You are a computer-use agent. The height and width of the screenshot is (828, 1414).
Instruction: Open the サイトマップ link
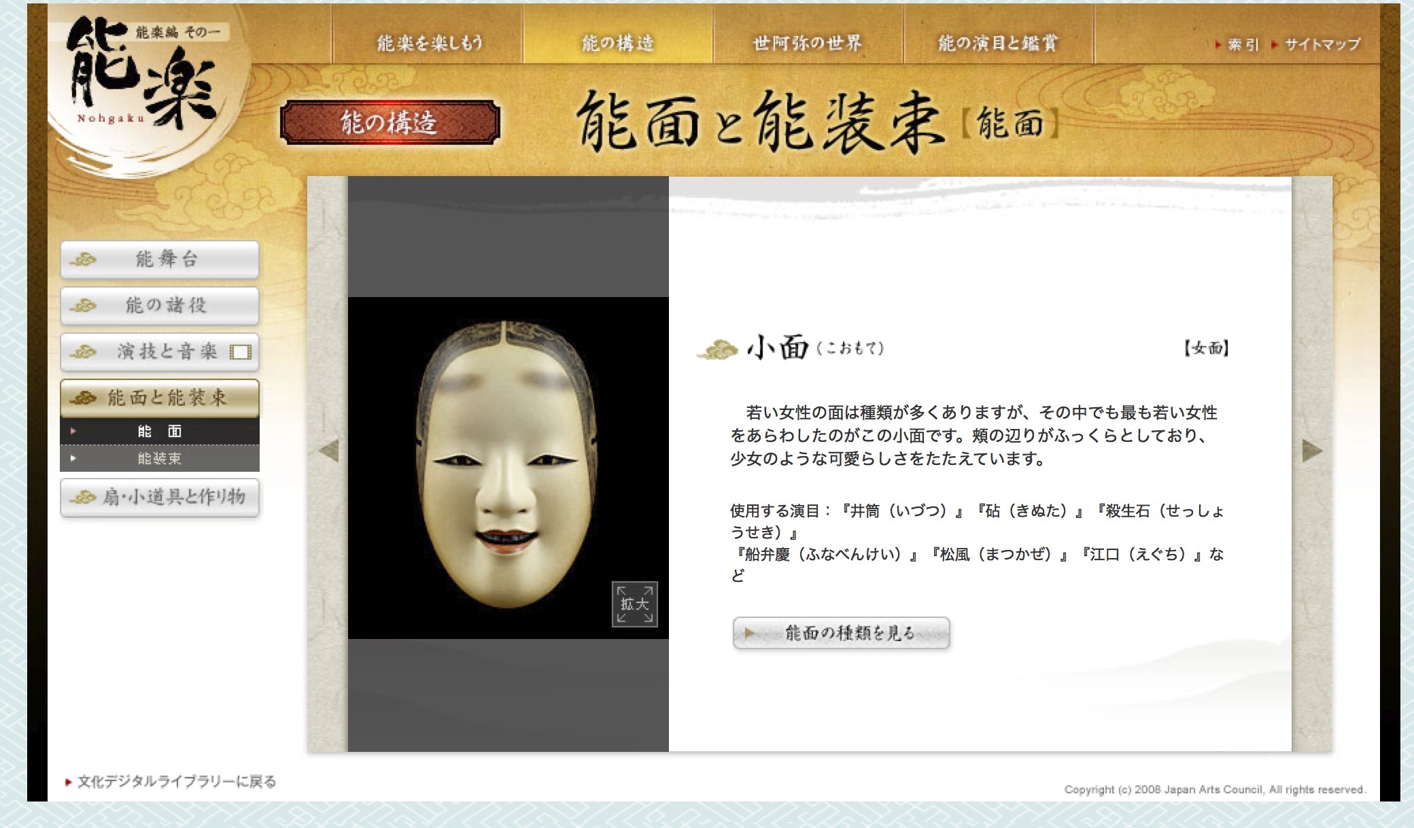[1316, 45]
